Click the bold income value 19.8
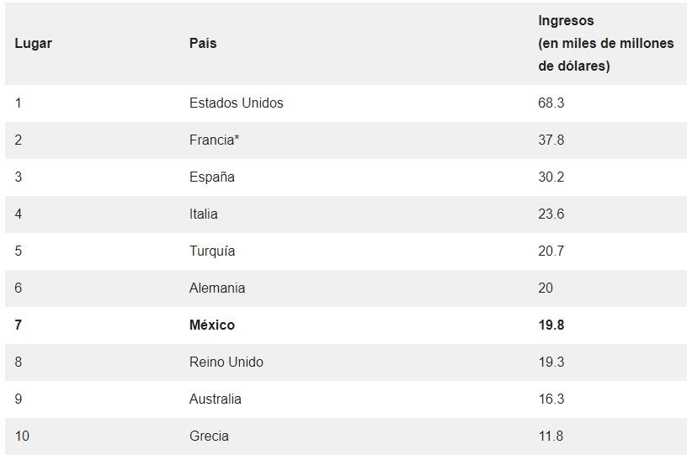Screen dimensions: 687x455 [551, 325]
